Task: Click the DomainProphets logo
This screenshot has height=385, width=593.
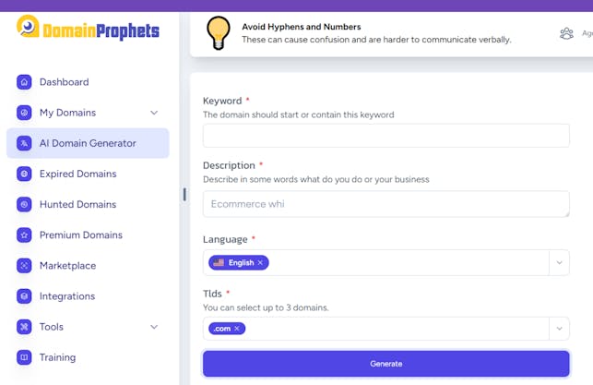Action: tap(88, 30)
